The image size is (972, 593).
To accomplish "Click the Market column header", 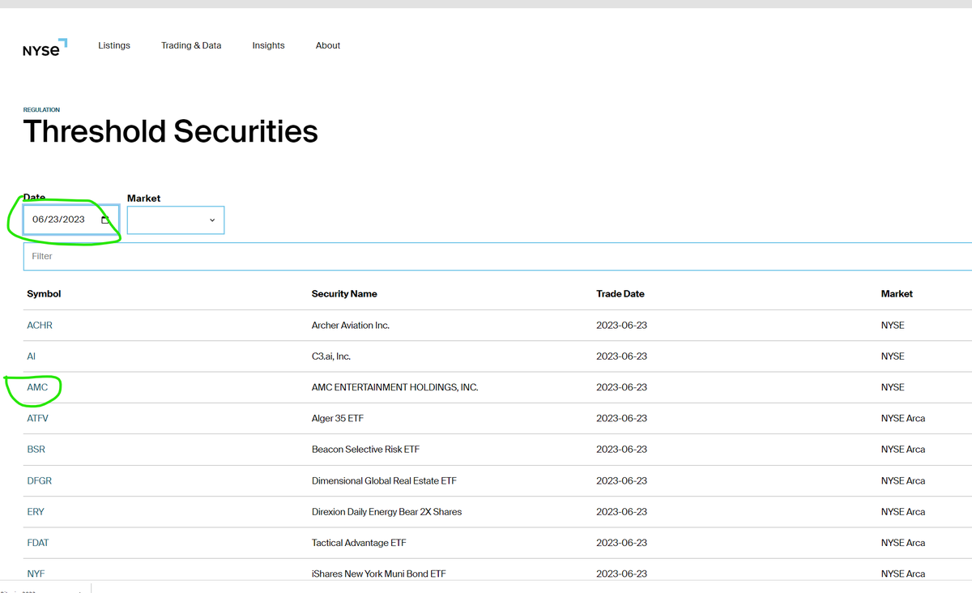I will point(897,293).
